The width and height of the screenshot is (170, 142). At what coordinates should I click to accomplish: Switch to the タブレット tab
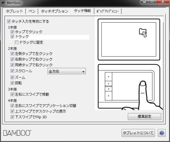[15, 11]
